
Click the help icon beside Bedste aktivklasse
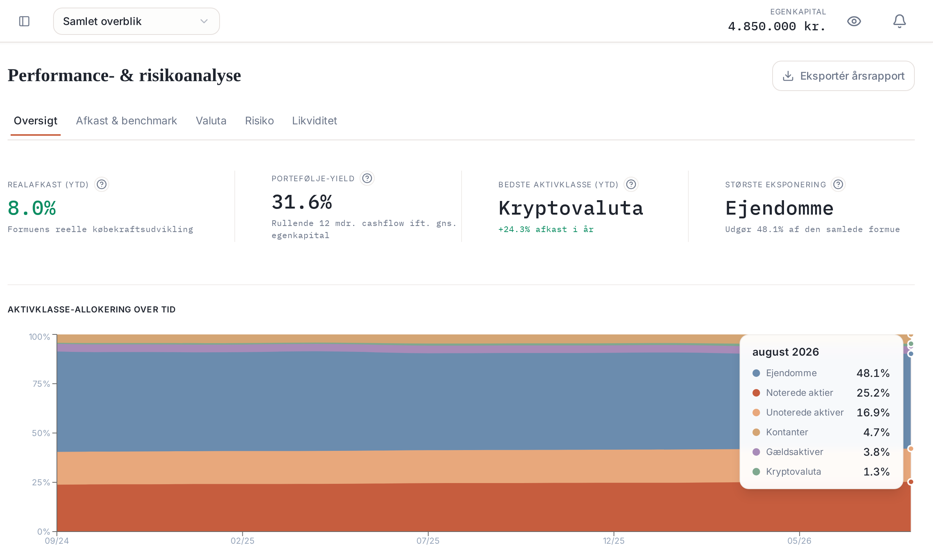tap(631, 184)
